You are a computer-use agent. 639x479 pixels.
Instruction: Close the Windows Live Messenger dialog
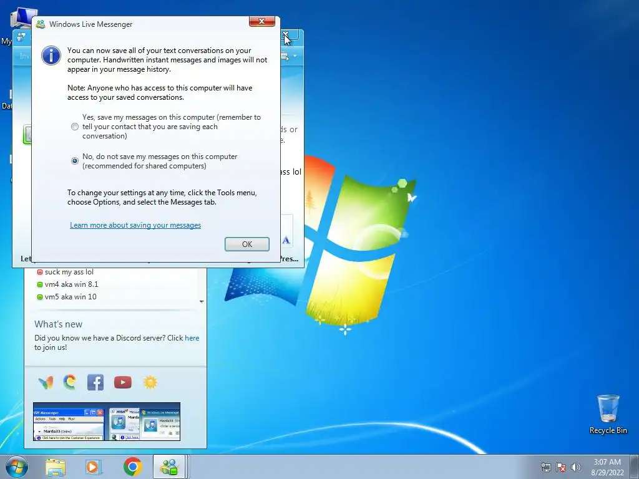(261, 21)
